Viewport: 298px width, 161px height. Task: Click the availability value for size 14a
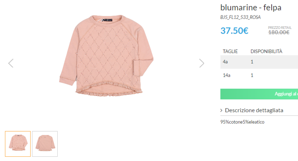coord(252,75)
